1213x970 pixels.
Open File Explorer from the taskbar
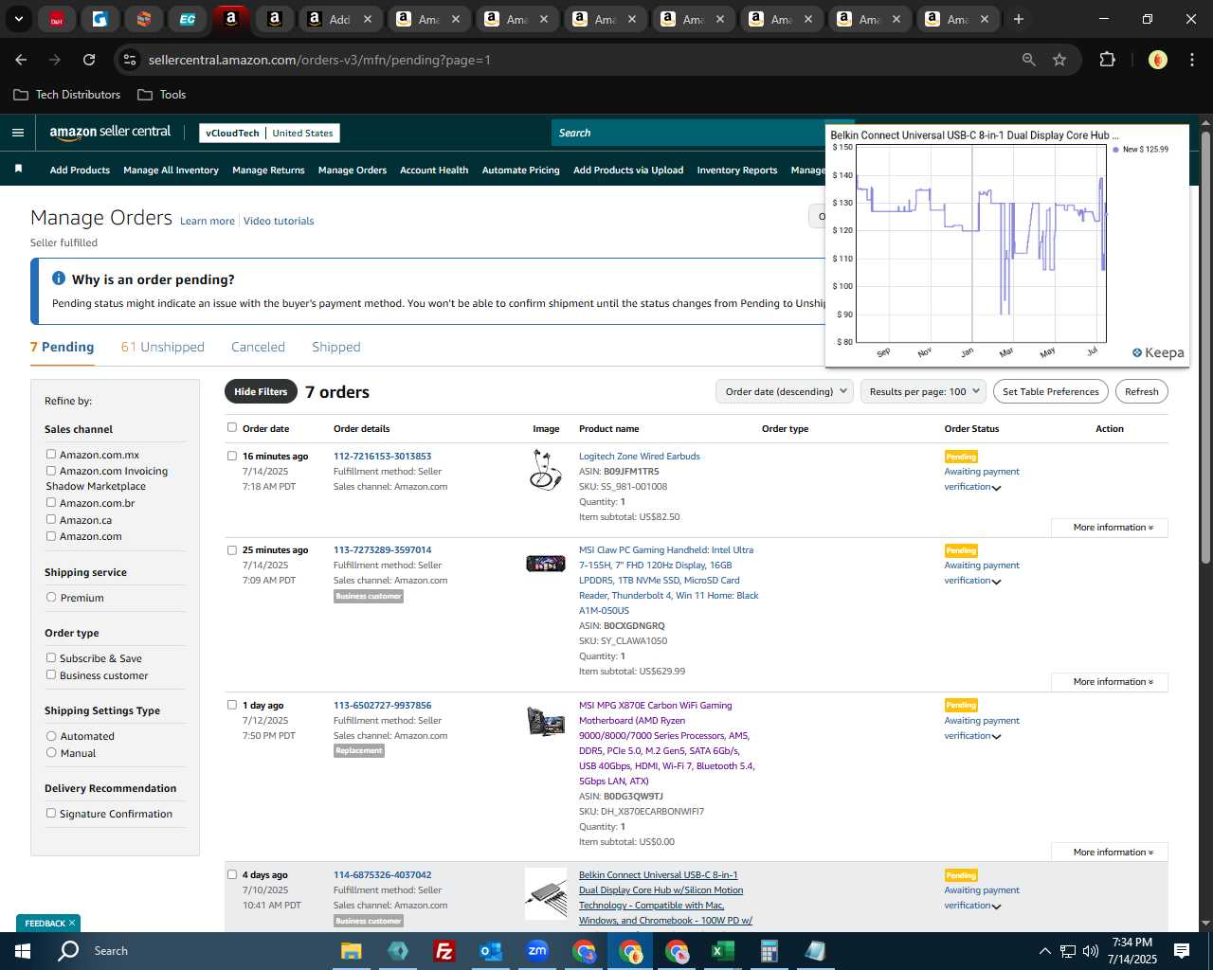351,951
